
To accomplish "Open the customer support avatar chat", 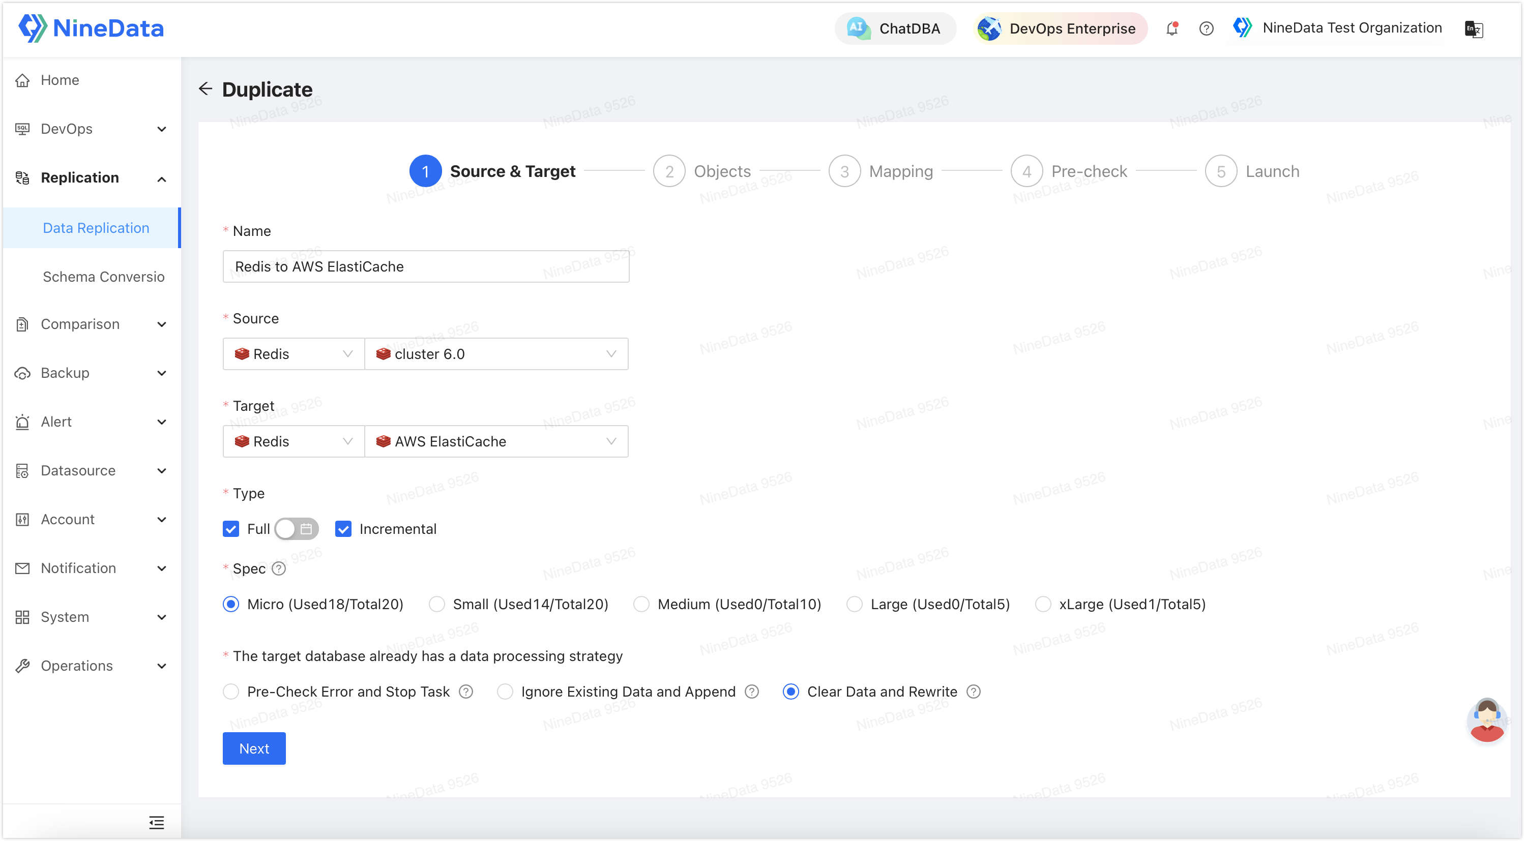I will pos(1486,720).
